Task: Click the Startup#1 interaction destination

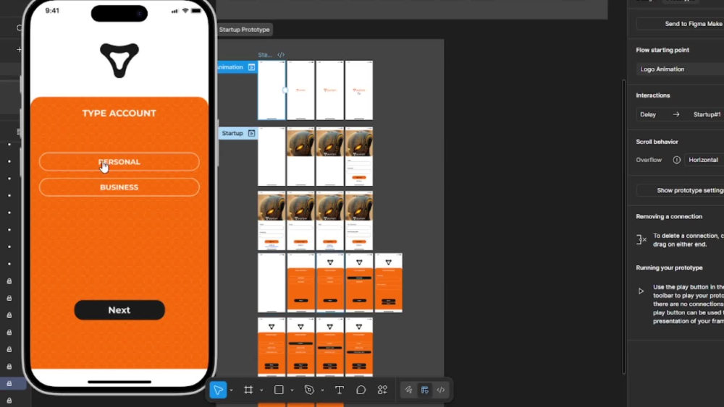Action: point(707,114)
